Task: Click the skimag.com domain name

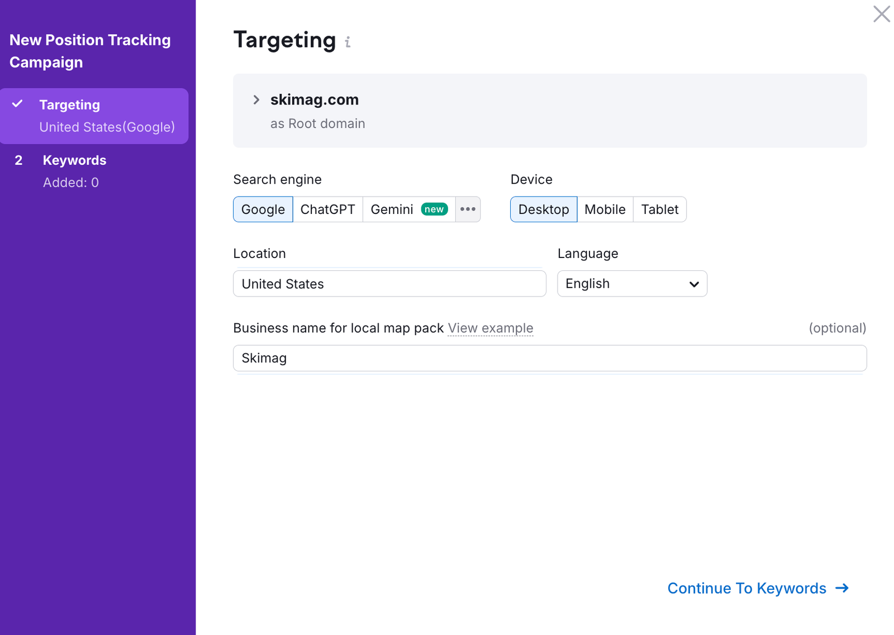Action: [x=315, y=100]
